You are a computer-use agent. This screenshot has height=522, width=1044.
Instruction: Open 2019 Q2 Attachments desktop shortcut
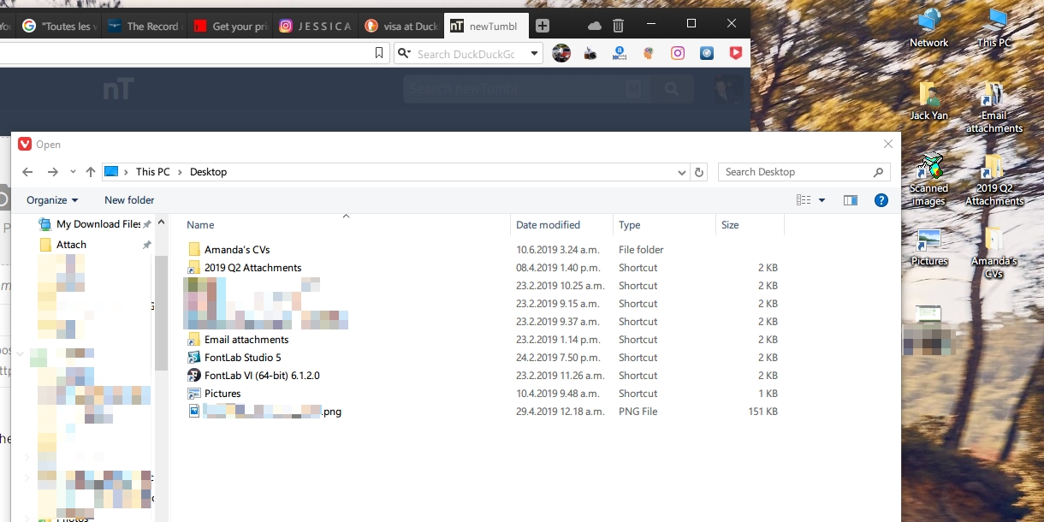994,181
